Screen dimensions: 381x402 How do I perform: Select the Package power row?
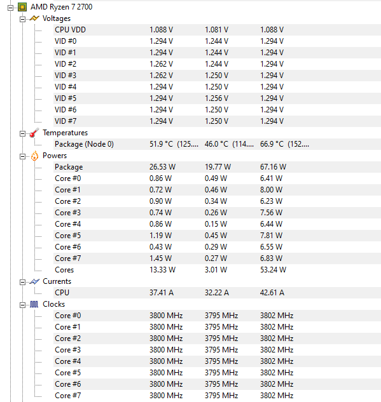point(217,167)
